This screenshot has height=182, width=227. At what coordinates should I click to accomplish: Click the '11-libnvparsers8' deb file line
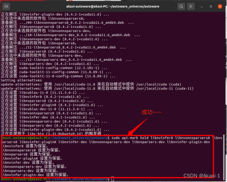coord(63,47)
